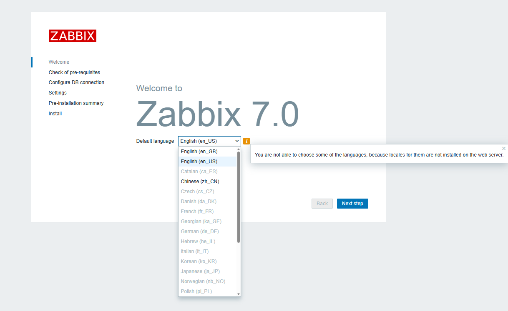
Task: Click the orange info icon beside language
Action: (x=246, y=141)
